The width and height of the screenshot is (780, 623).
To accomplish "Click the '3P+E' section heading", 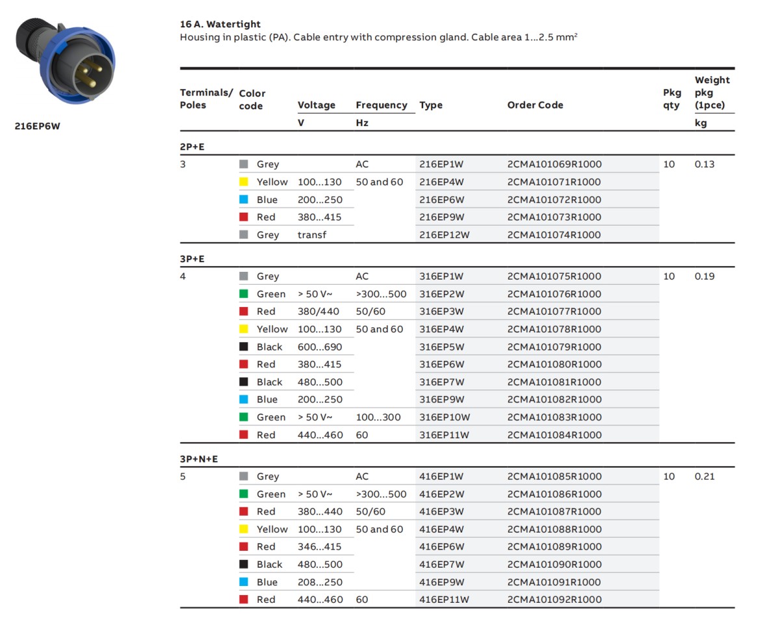I will (x=192, y=259).
